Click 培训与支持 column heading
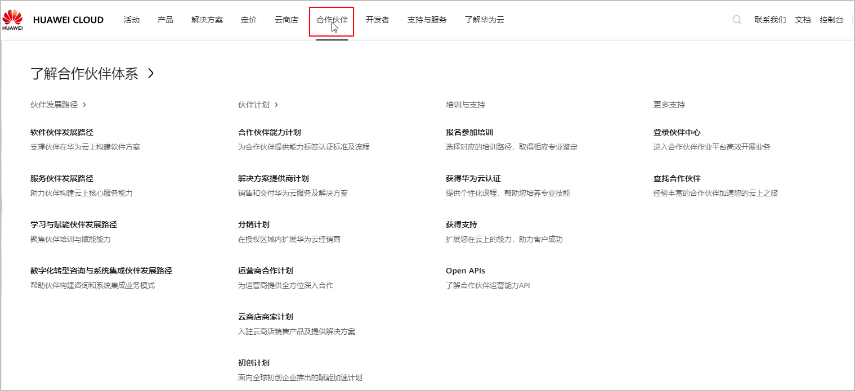855x391 pixels. click(465, 105)
